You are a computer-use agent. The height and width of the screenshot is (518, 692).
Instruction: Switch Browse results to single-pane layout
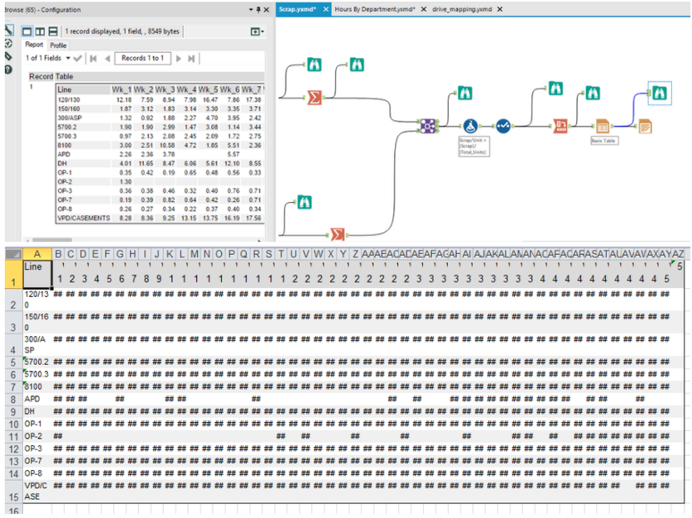click(x=27, y=31)
